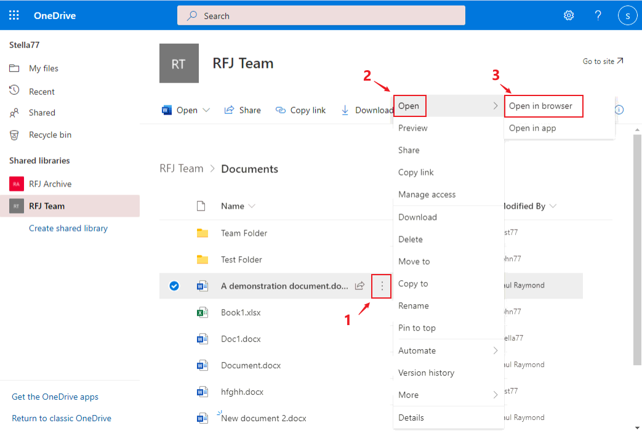Click the RFJ Team breadcrumb link
642x431 pixels.
[x=182, y=168]
